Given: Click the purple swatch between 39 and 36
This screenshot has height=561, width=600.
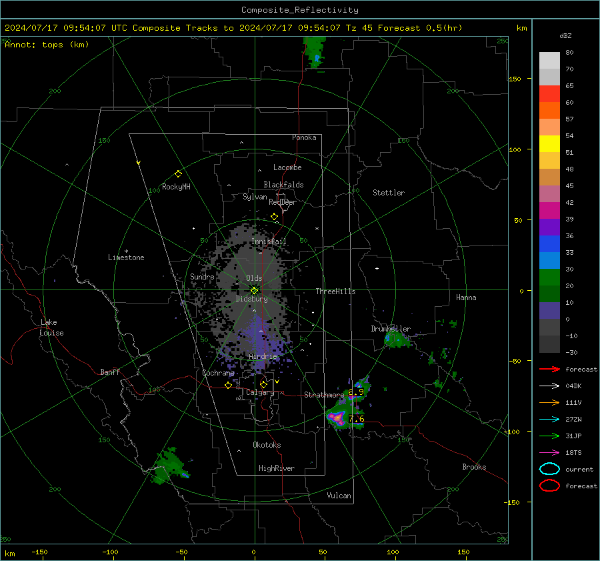Looking at the screenshot, I should click(549, 227).
